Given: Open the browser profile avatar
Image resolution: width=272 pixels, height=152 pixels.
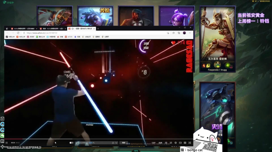Looking at the screenshot, I should [x=184, y=33].
